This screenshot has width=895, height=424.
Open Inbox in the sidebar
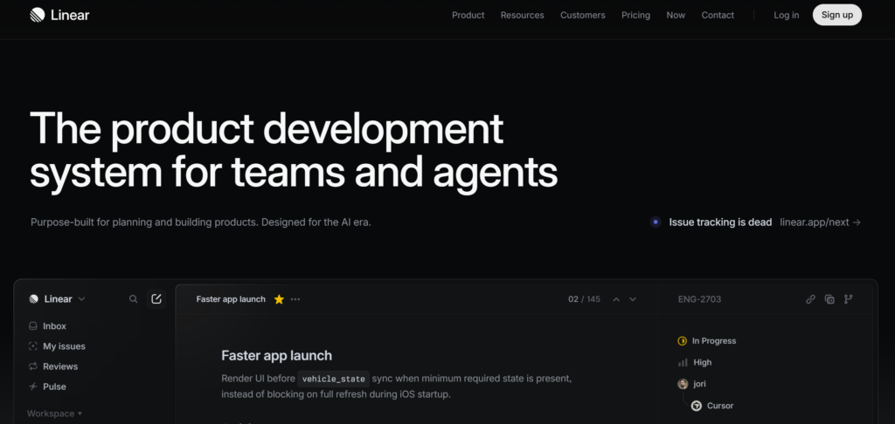tap(48, 326)
